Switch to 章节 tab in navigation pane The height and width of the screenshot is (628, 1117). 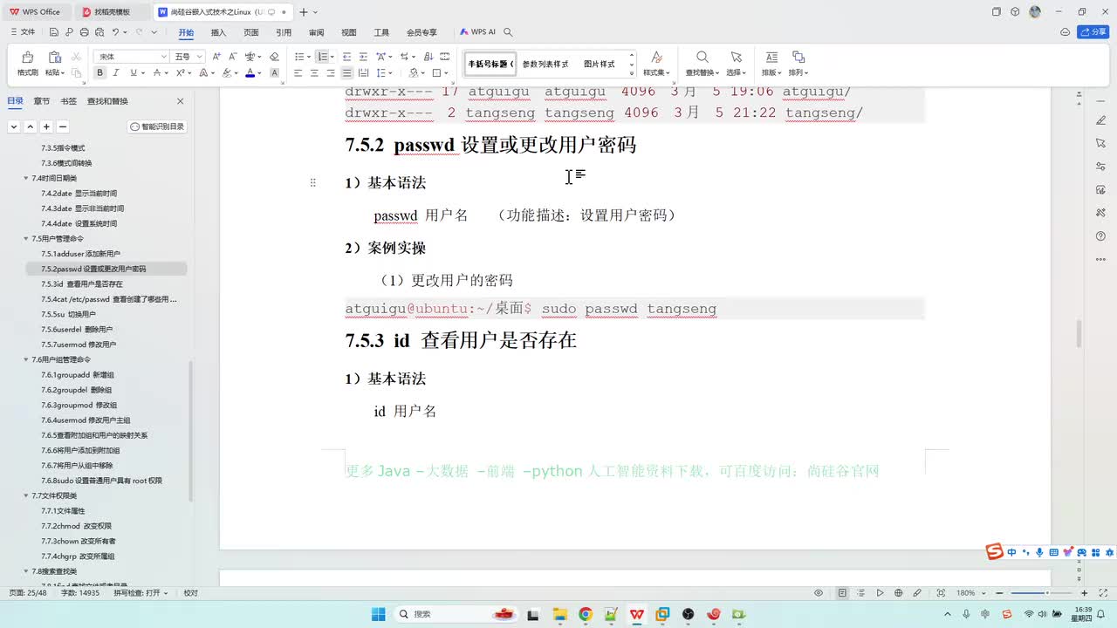42,101
